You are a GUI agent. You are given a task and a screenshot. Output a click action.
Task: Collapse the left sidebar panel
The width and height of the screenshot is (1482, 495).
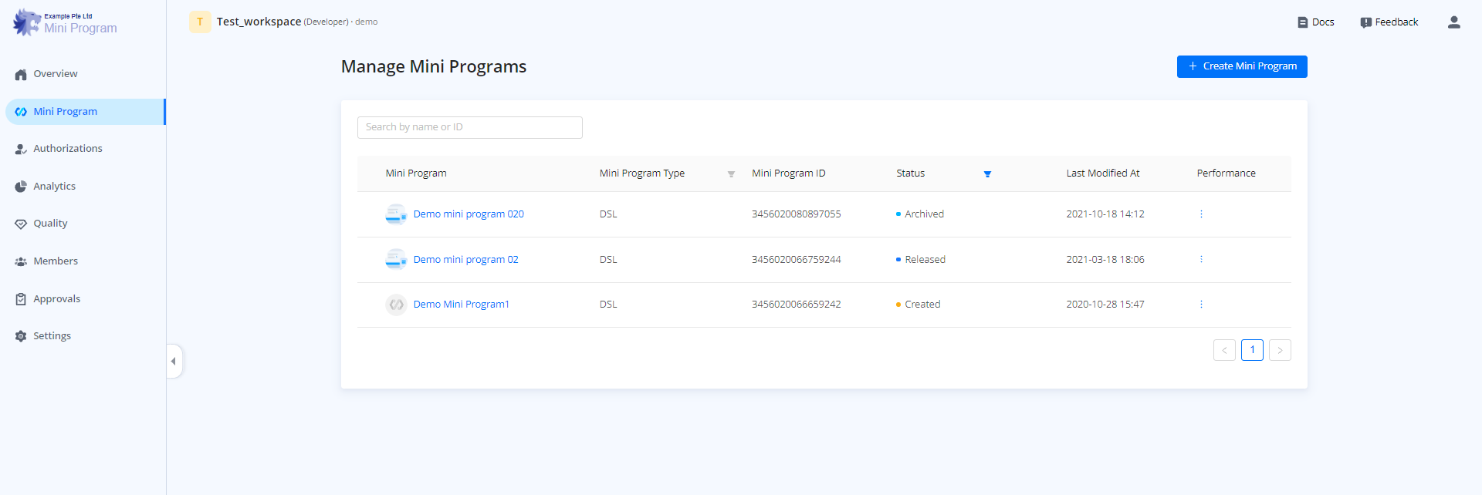pyautogui.click(x=174, y=361)
